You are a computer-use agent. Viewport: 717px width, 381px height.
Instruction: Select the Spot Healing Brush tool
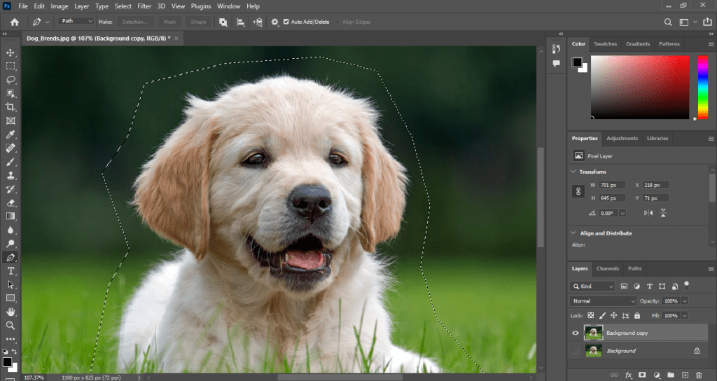[x=11, y=148]
